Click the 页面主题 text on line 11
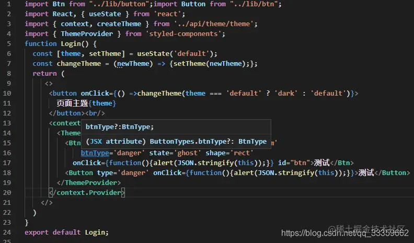Image resolution: width=414 pixels, height=243 pixels. [72, 103]
